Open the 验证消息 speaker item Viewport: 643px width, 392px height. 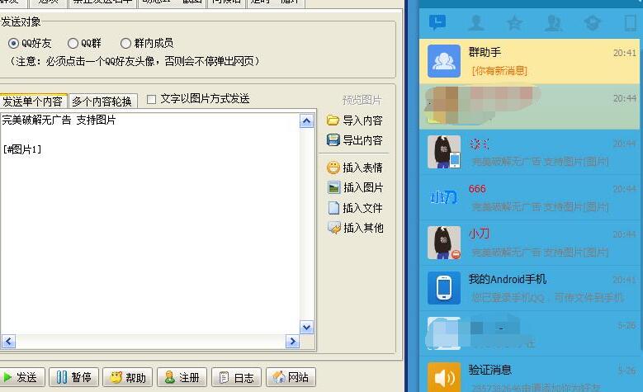pyautogui.click(x=529, y=375)
